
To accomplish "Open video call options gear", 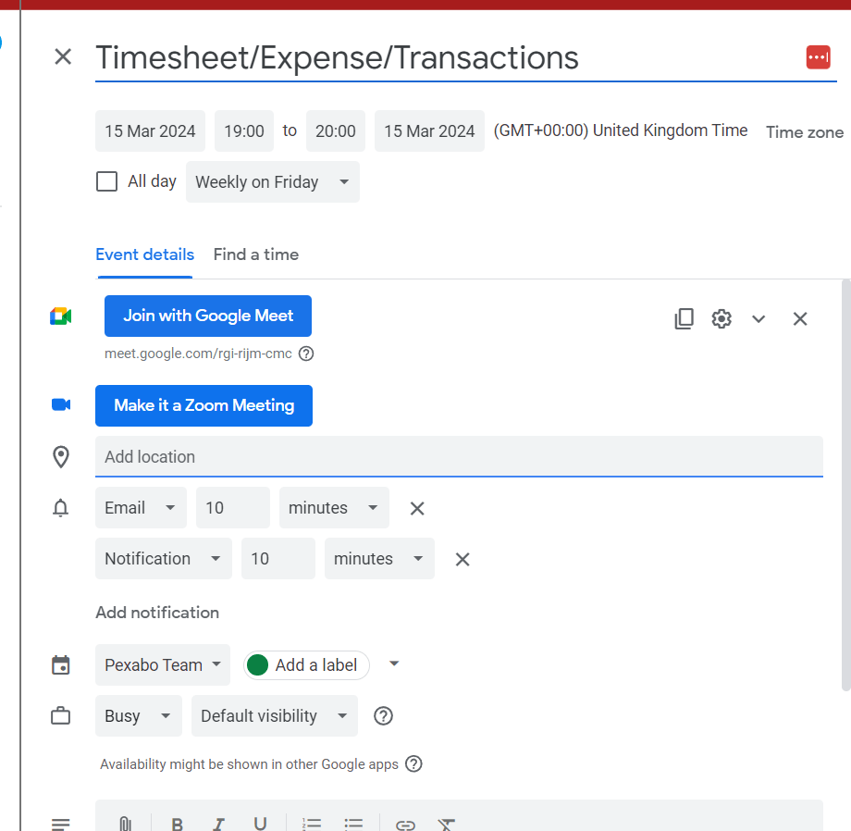I will pyautogui.click(x=721, y=318).
